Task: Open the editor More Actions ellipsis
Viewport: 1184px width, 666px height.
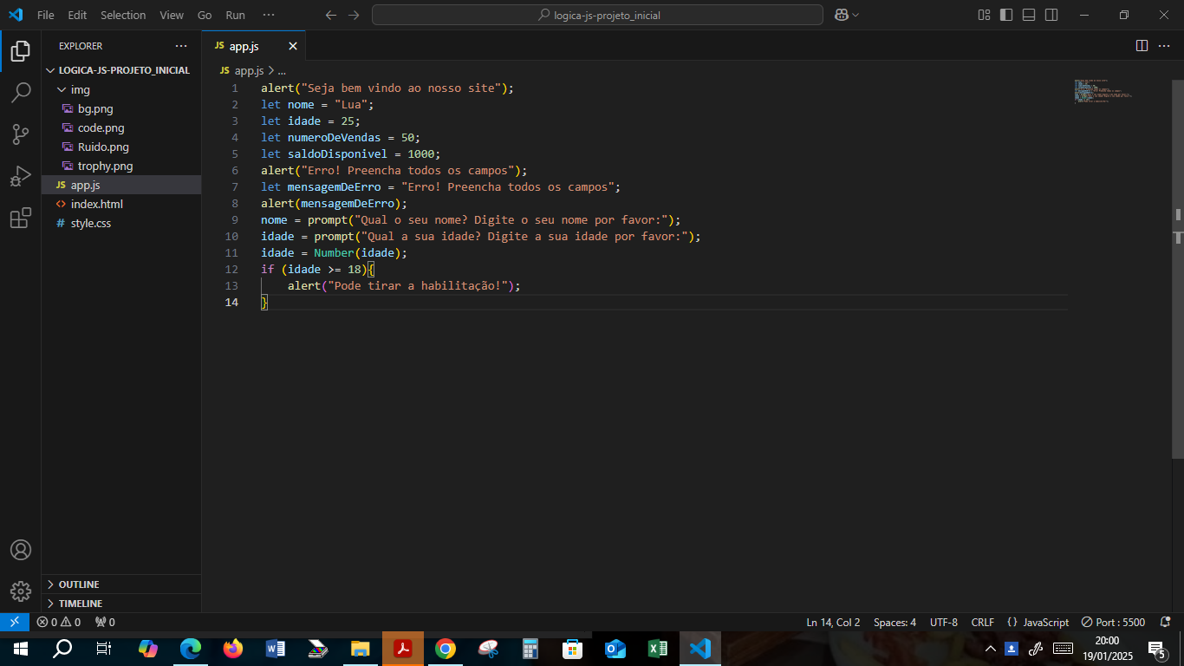Action: point(1164,46)
